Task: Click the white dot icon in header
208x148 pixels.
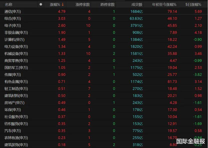Action: coord(41,4)
